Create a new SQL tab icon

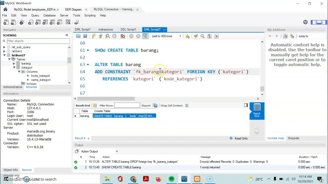point(6,22)
